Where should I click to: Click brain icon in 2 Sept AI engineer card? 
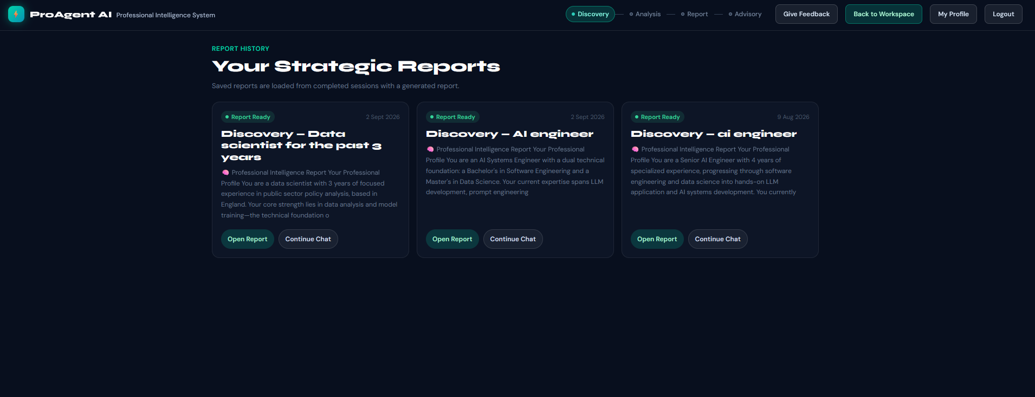coord(430,149)
